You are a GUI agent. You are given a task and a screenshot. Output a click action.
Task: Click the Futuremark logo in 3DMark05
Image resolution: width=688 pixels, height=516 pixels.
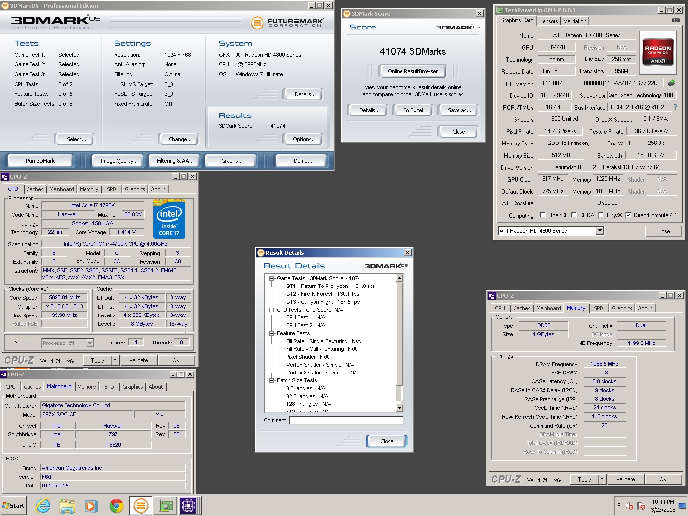pyautogui.click(x=287, y=22)
